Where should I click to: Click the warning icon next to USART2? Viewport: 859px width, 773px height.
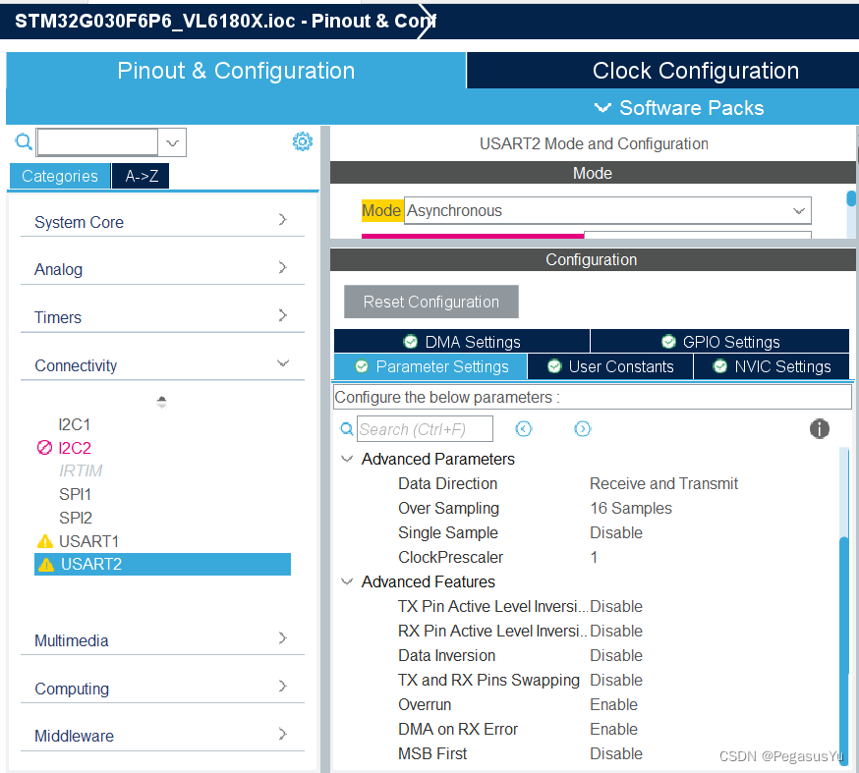click(x=46, y=565)
